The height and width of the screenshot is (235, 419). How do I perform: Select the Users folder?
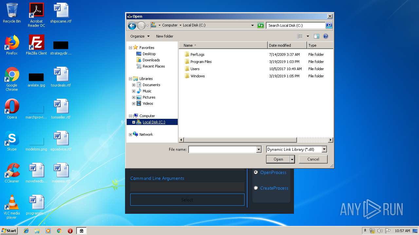195,69
